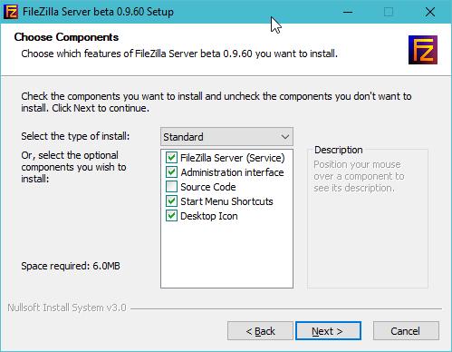Click the Next > button

coord(328,331)
